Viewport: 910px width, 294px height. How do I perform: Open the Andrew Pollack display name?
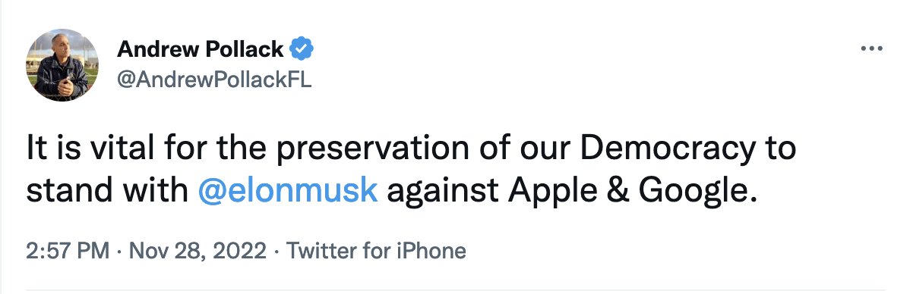(201, 50)
